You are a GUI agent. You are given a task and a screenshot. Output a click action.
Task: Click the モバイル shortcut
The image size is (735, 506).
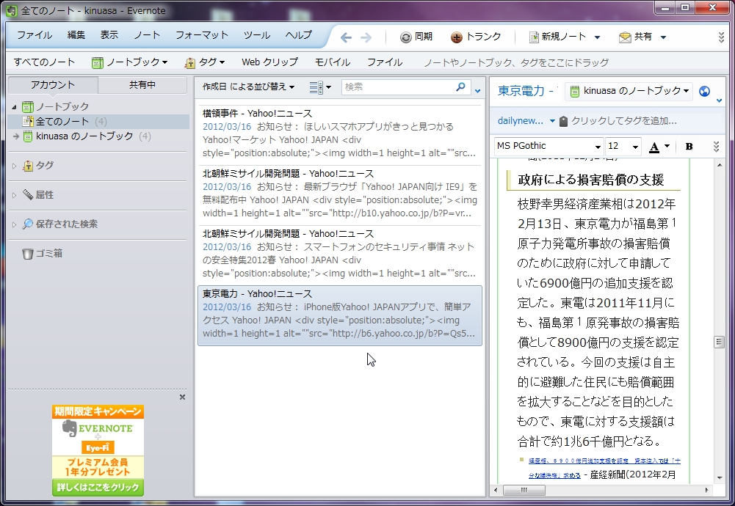point(333,62)
